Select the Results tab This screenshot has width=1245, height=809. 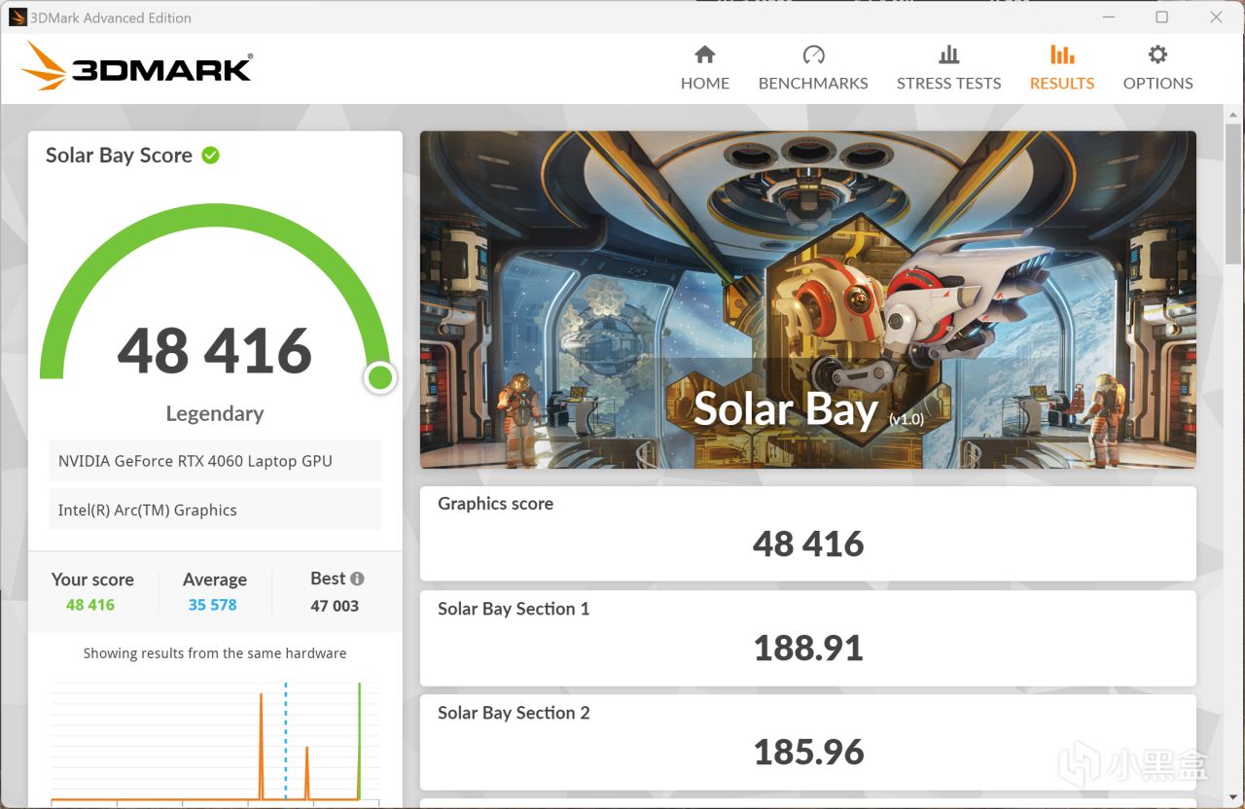(1062, 68)
